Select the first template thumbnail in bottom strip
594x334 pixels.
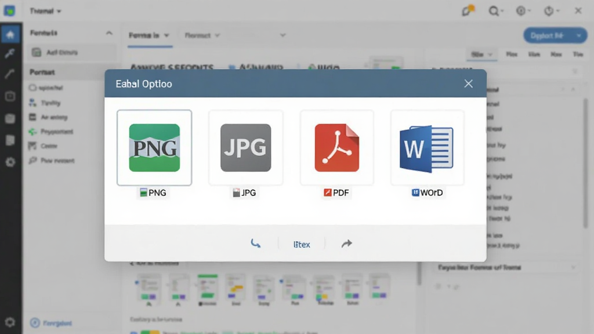coord(148,289)
